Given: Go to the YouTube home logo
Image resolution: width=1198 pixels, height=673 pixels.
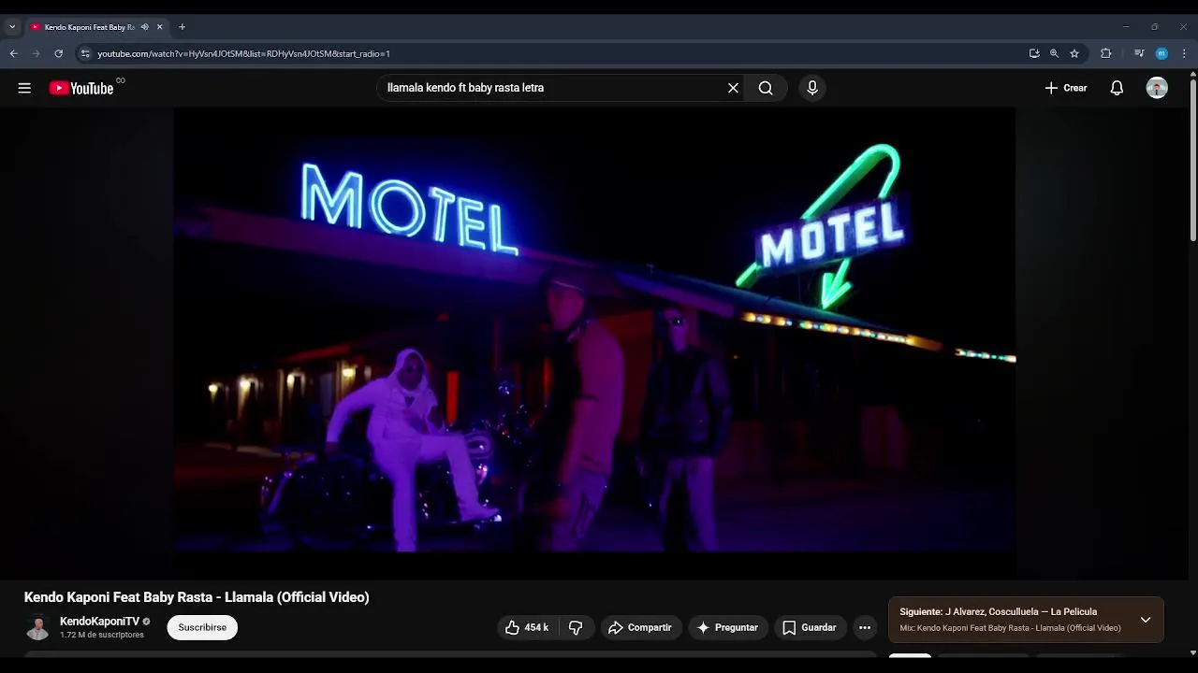Looking at the screenshot, I should pos(81,88).
